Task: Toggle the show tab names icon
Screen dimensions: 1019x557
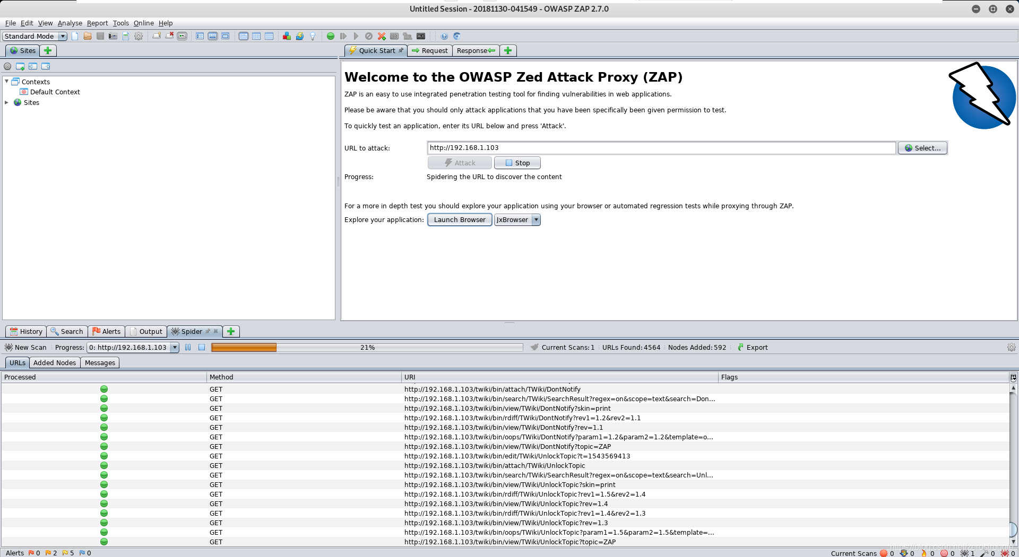Action: pyautogui.click(x=182, y=36)
